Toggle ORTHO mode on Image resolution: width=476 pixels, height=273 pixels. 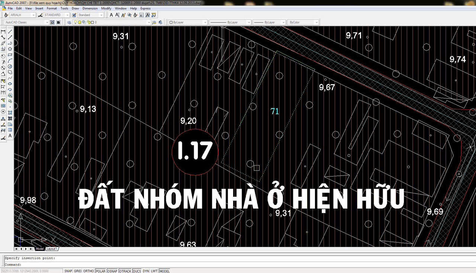89,271
